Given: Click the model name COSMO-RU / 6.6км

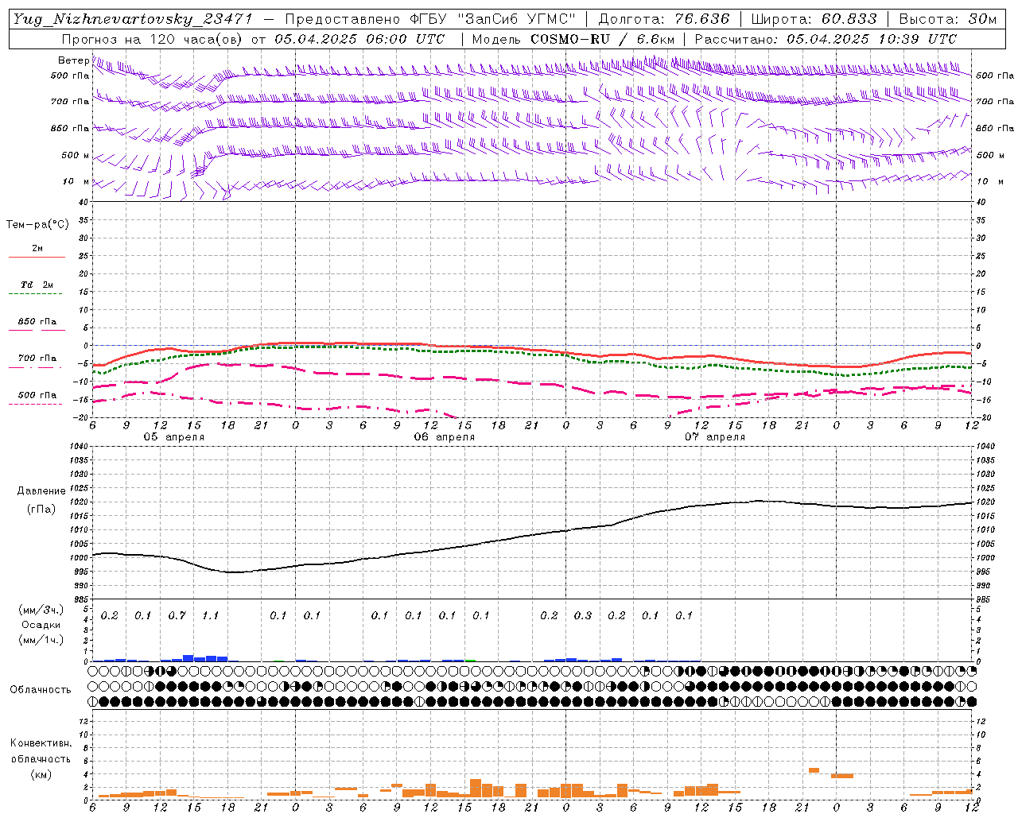Looking at the screenshot, I should 602,39.
